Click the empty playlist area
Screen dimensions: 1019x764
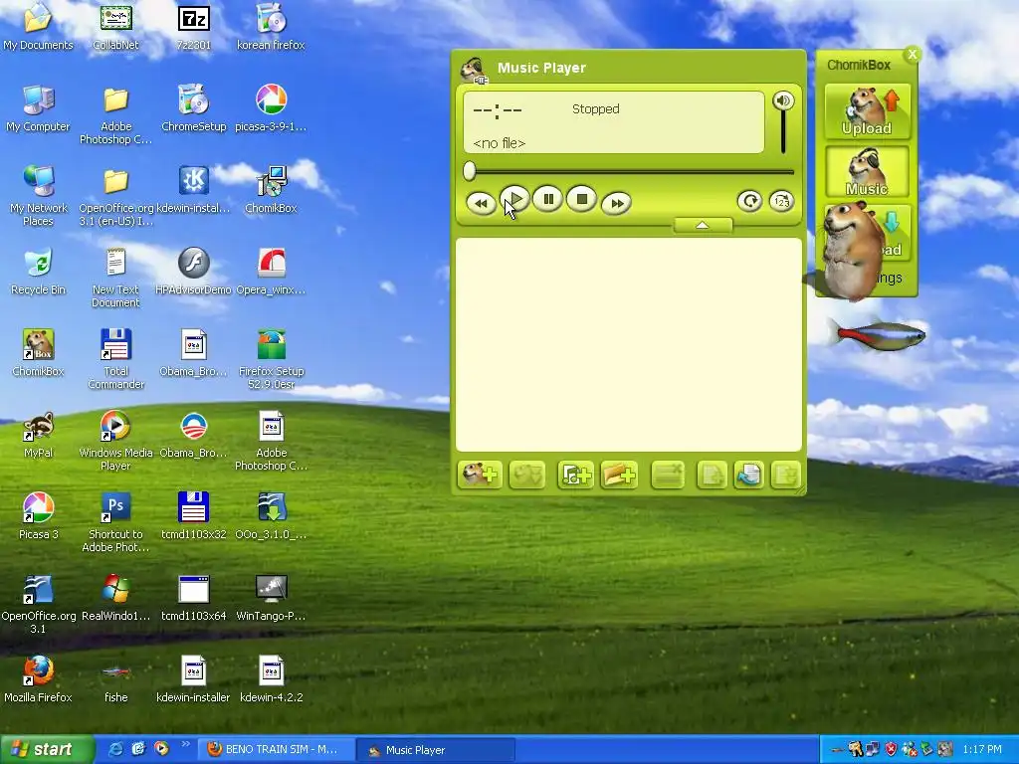629,344
